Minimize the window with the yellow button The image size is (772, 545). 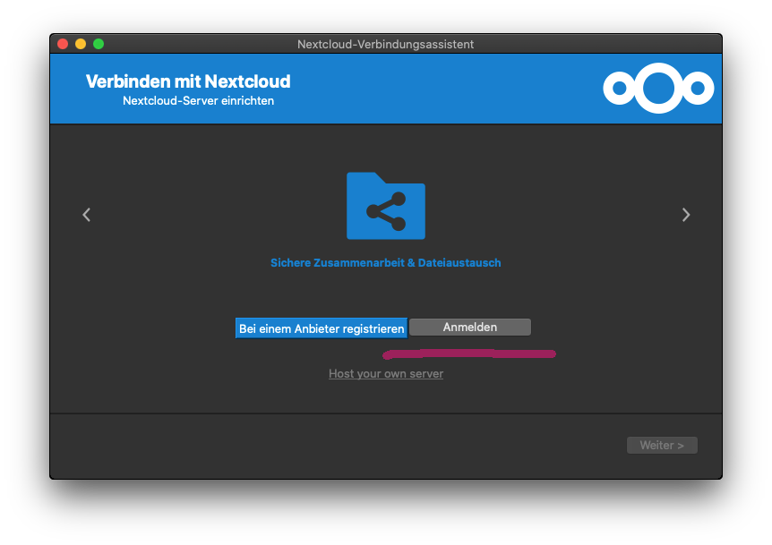click(81, 44)
